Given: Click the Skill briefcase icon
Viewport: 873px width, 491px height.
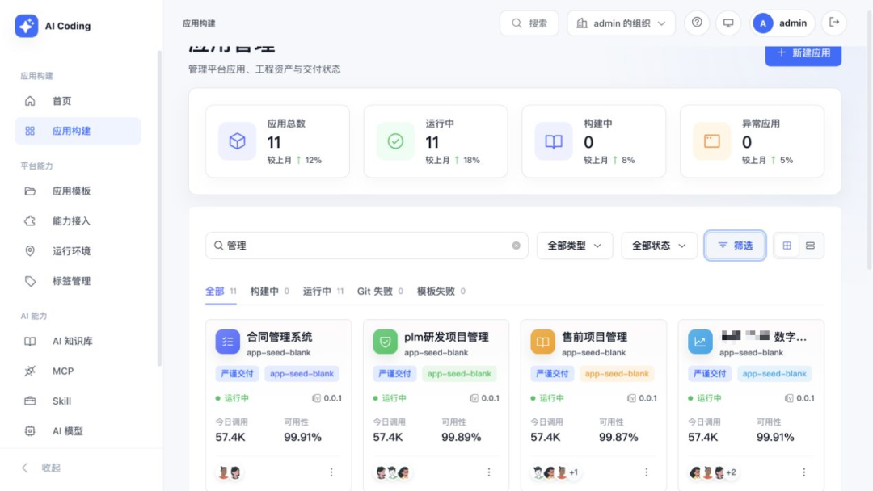Looking at the screenshot, I should (30, 401).
